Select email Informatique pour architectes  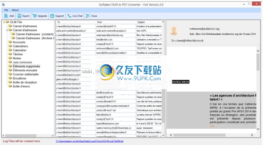click(x=109, y=110)
